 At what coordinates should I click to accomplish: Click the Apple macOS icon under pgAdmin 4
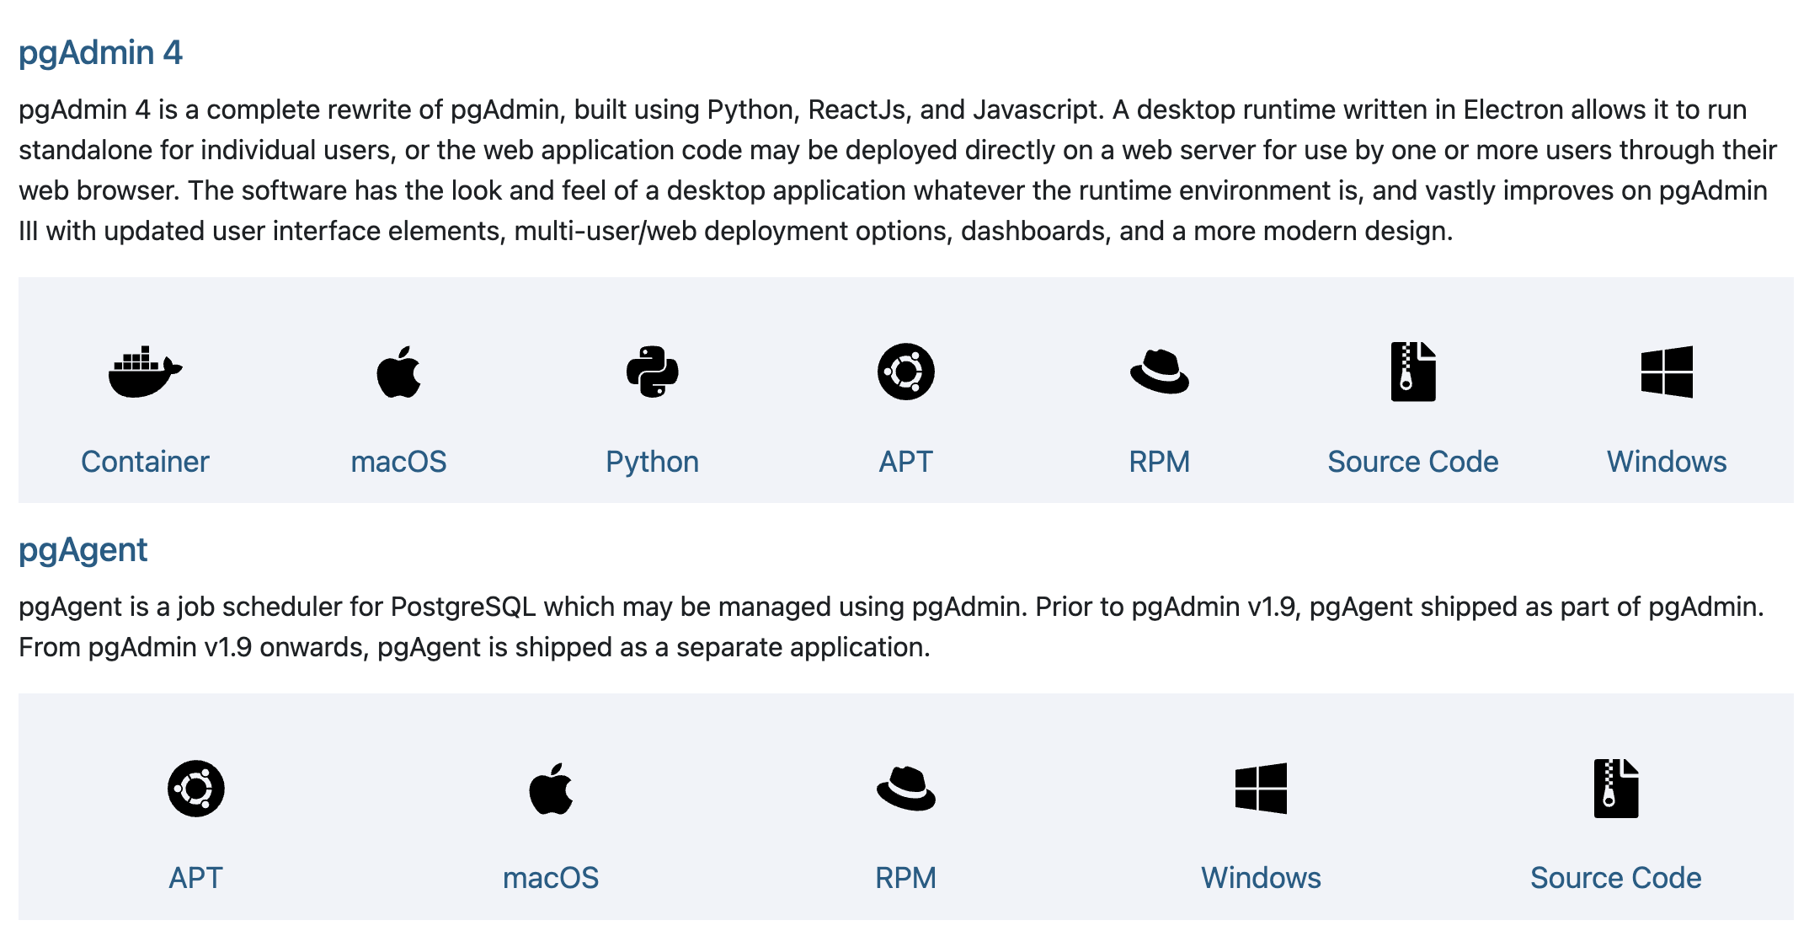pyautogui.click(x=400, y=373)
